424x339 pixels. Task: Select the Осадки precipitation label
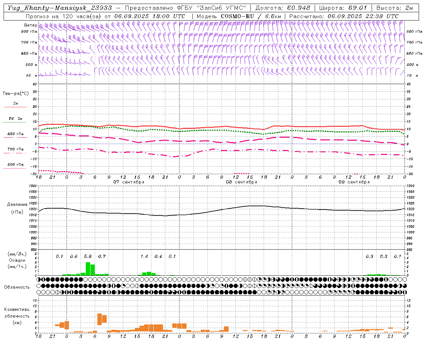click(17, 260)
